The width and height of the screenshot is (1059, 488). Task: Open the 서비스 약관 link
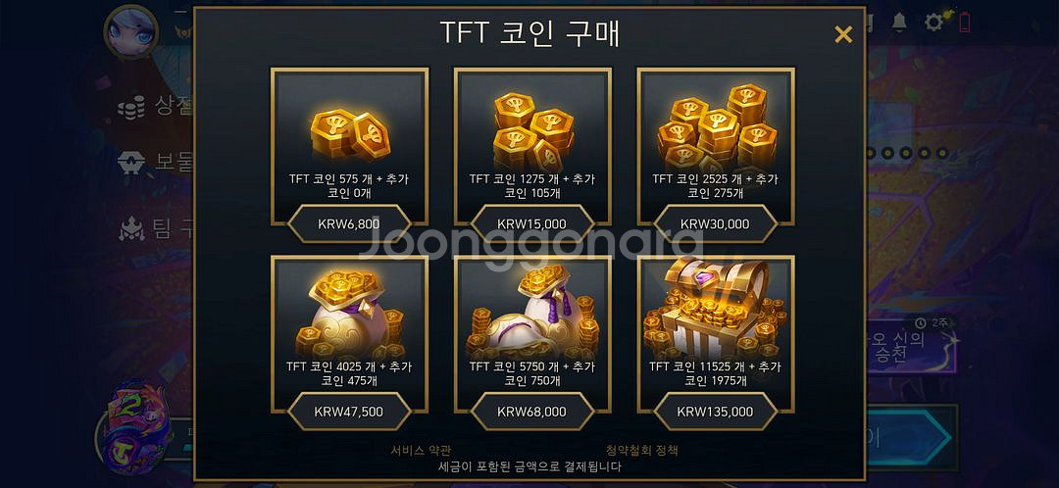(x=421, y=450)
